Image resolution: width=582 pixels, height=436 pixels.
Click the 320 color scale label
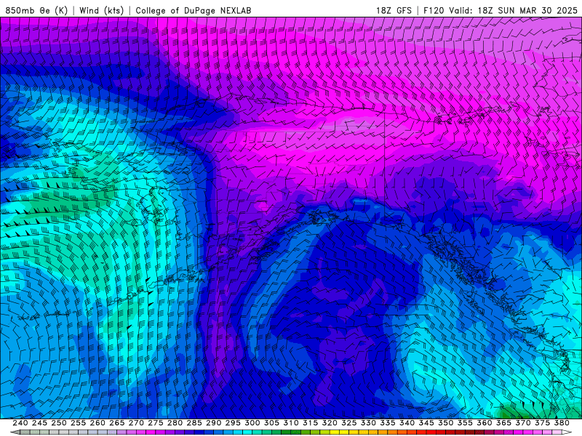[x=330, y=423]
